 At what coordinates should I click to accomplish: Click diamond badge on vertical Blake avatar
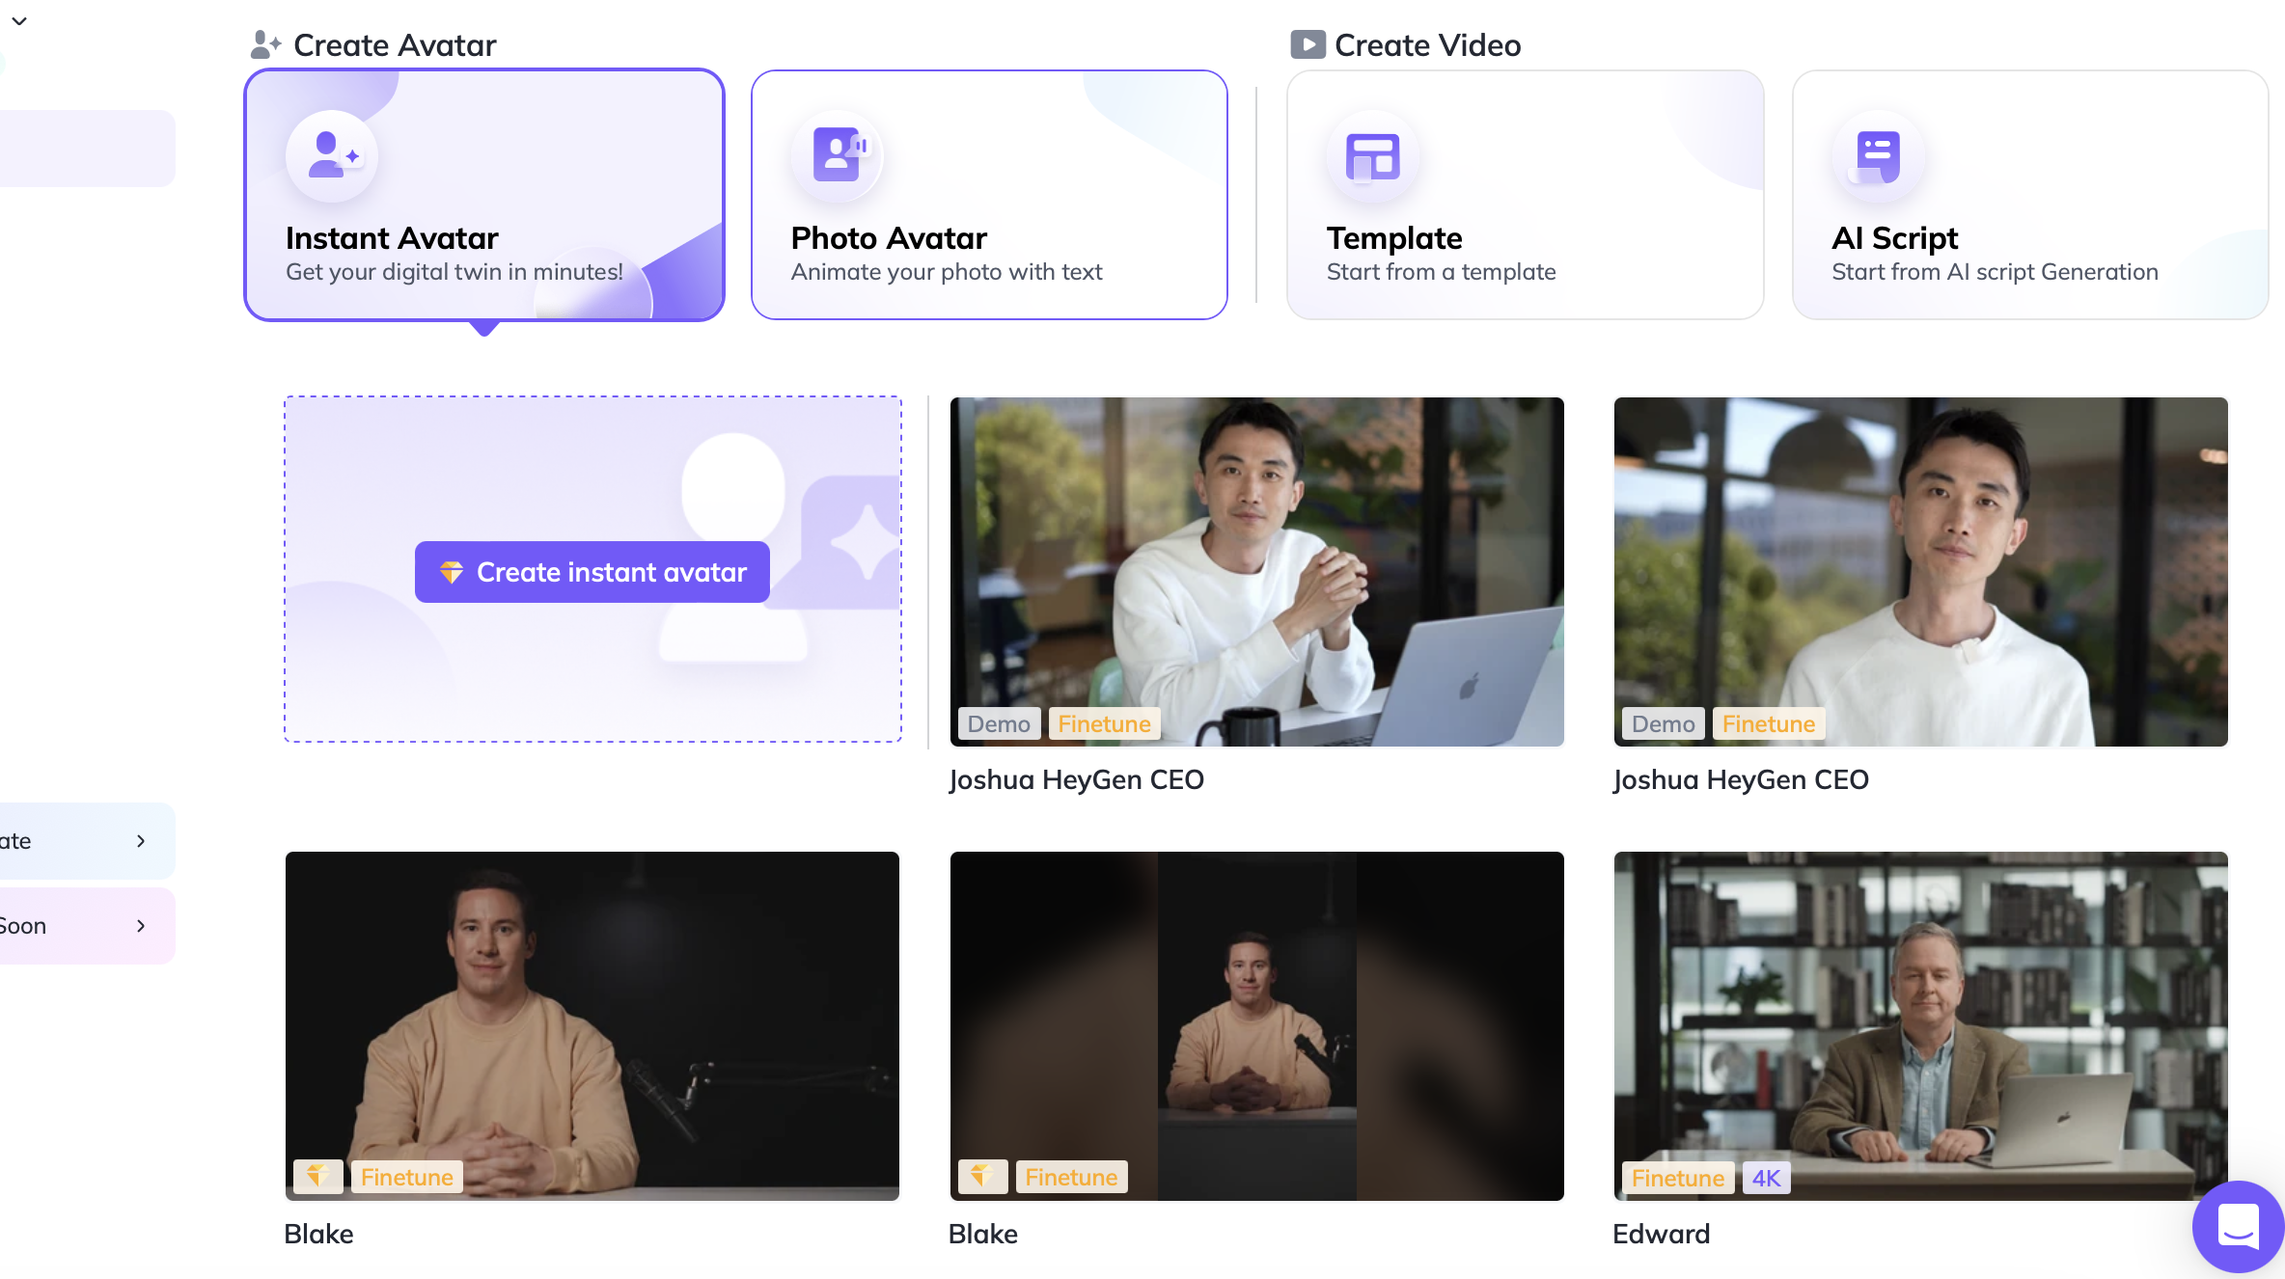[x=982, y=1177]
